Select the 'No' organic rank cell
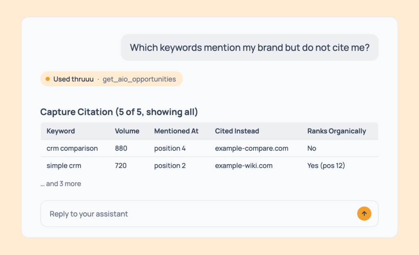419x255 pixels. coord(311,148)
